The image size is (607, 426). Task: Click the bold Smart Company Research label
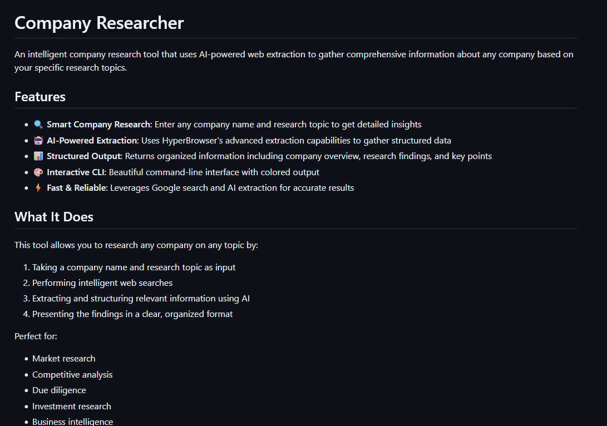tap(100, 124)
